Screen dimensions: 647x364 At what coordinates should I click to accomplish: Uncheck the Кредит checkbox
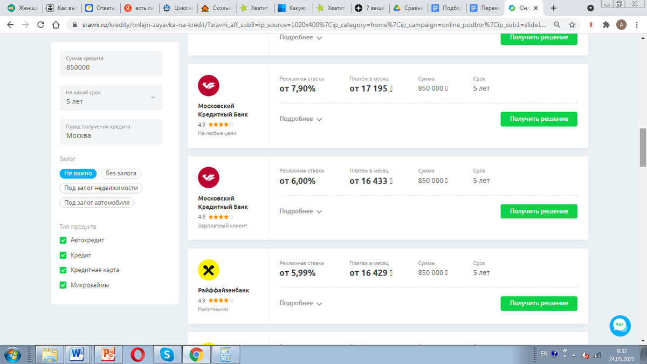63,255
